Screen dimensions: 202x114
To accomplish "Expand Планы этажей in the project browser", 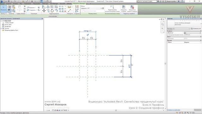I will tap(3, 22).
